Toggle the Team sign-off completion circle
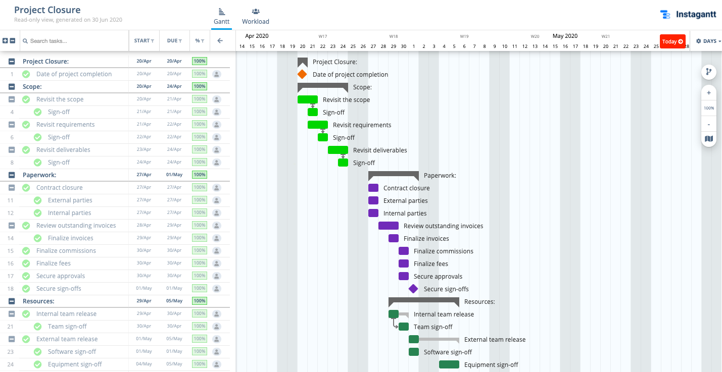The width and height of the screenshot is (722, 372). [x=37, y=326]
